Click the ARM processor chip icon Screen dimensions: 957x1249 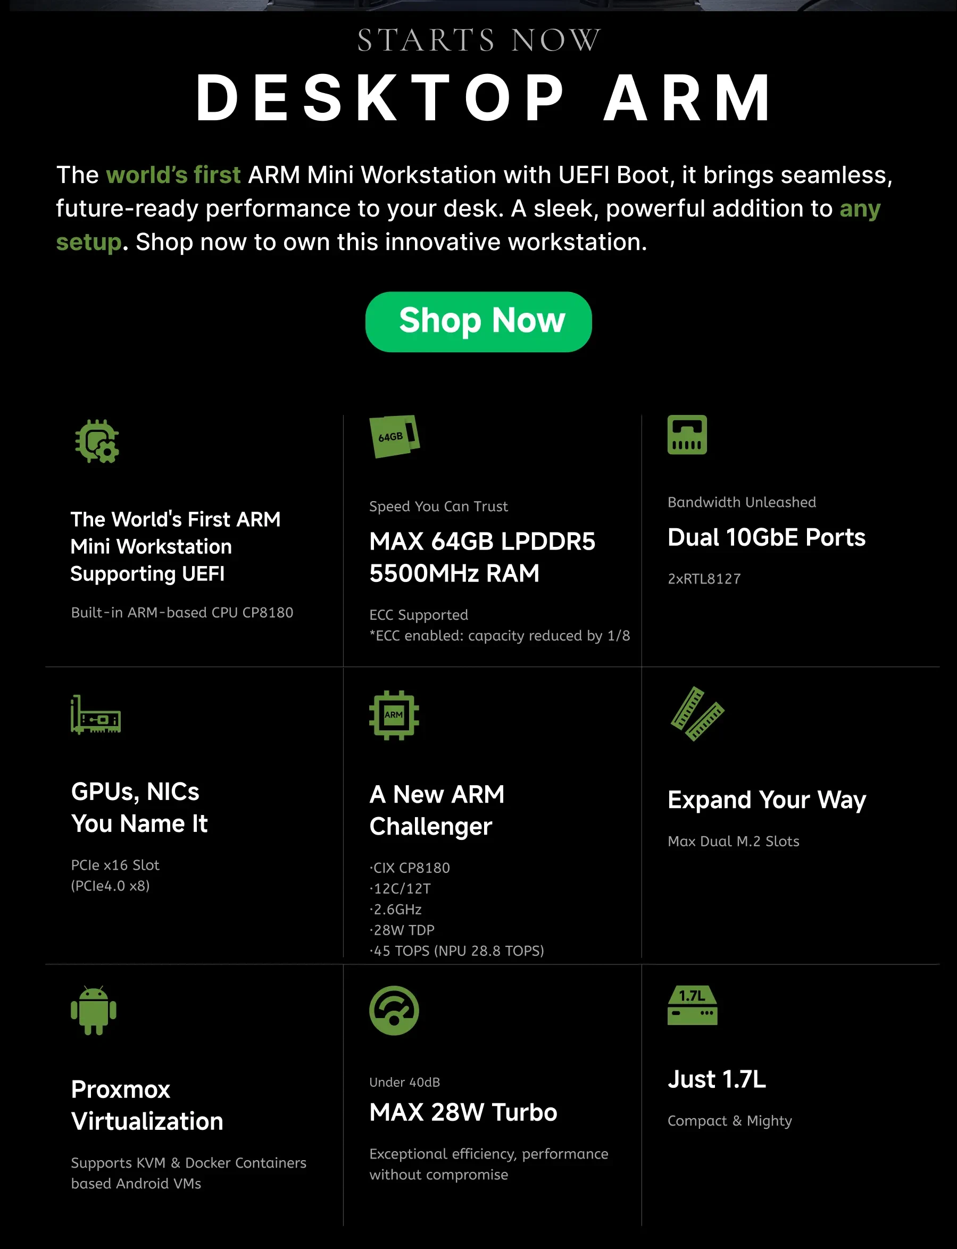(394, 715)
